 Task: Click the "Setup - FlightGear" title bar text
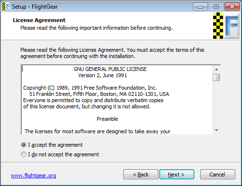(35, 7)
